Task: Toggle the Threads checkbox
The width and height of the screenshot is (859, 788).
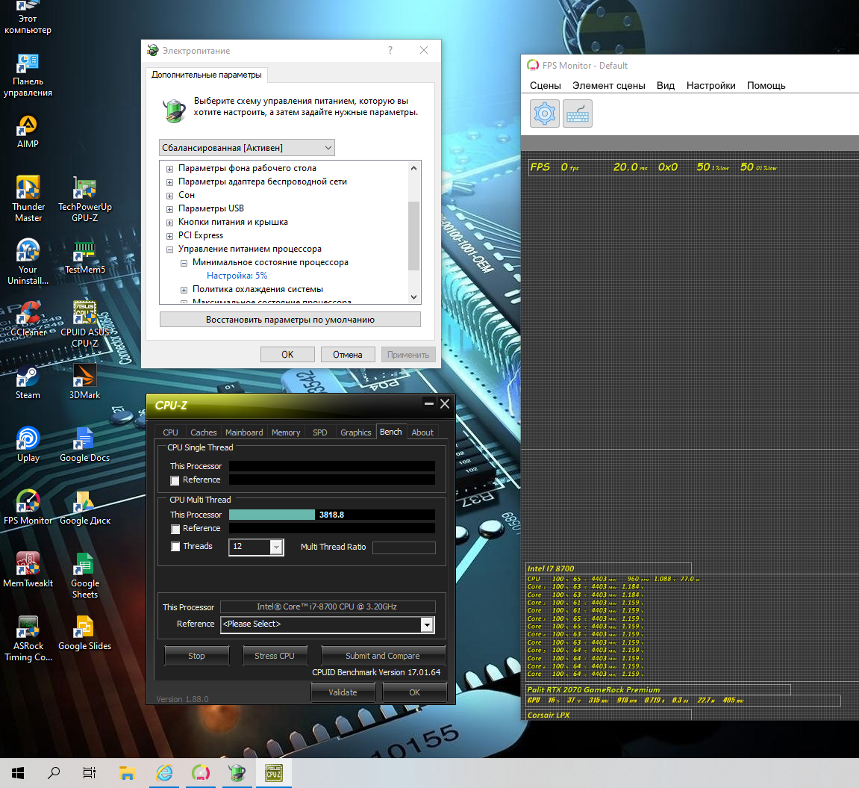Action: point(175,547)
